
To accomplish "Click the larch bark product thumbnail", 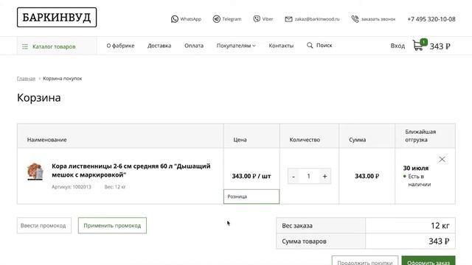I will pyautogui.click(x=35, y=172).
